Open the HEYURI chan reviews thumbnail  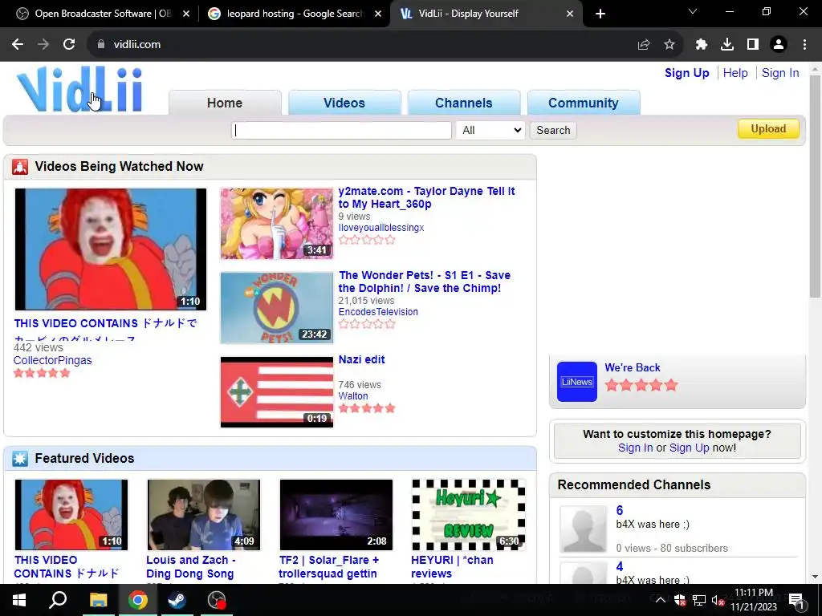[469, 515]
